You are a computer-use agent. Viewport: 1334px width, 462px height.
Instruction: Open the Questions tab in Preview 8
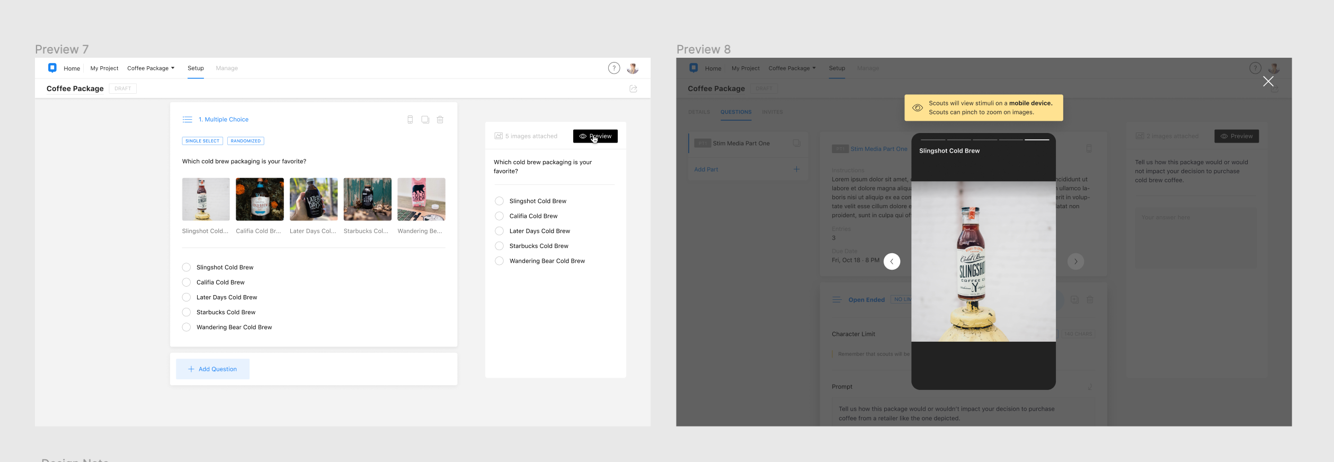pyautogui.click(x=736, y=112)
